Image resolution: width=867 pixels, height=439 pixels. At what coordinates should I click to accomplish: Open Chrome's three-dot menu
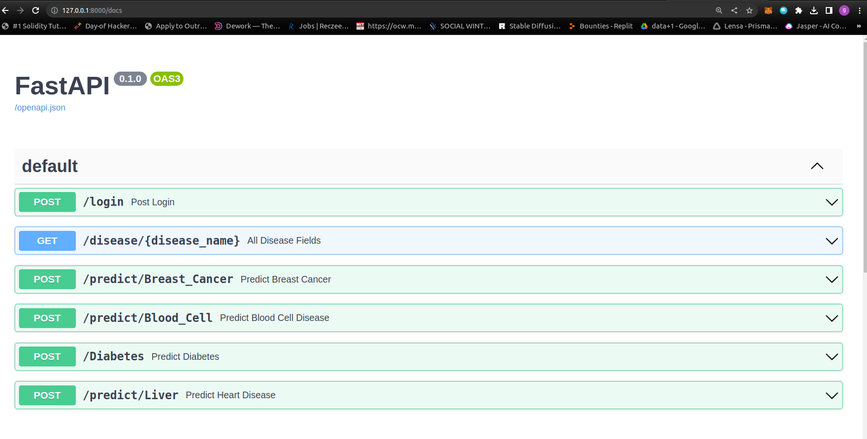pyautogui.click(x=859, y=10)
